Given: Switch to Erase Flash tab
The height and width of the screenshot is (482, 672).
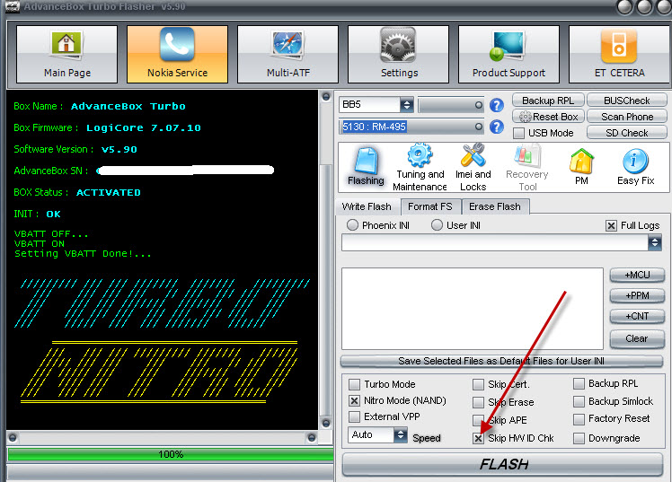Looking at the screenshot, I should (x=495, y=206).
